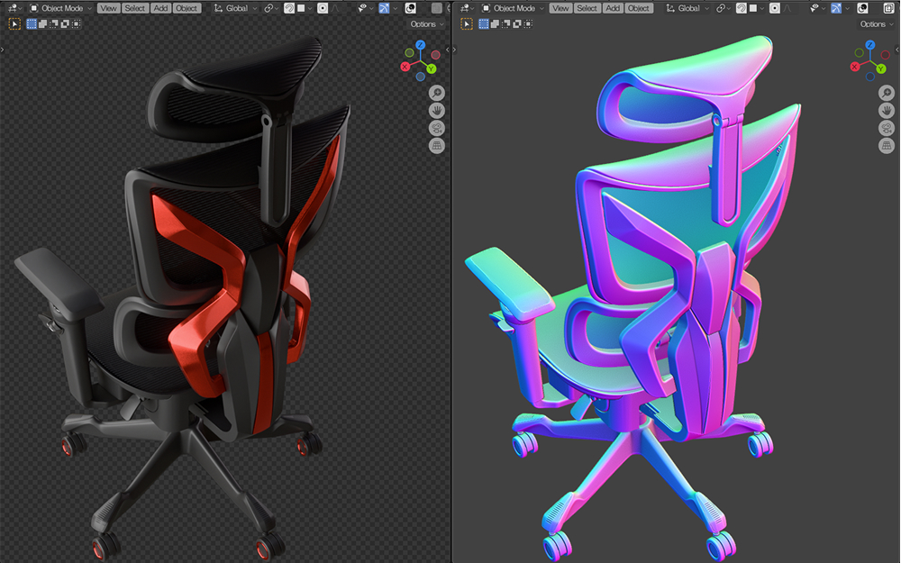Expand sidebar arrow at right viewport's left edge
Viewport: 901px width, 563px height.
click(454, 50)
